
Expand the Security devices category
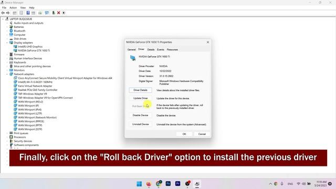click(7, 141)
